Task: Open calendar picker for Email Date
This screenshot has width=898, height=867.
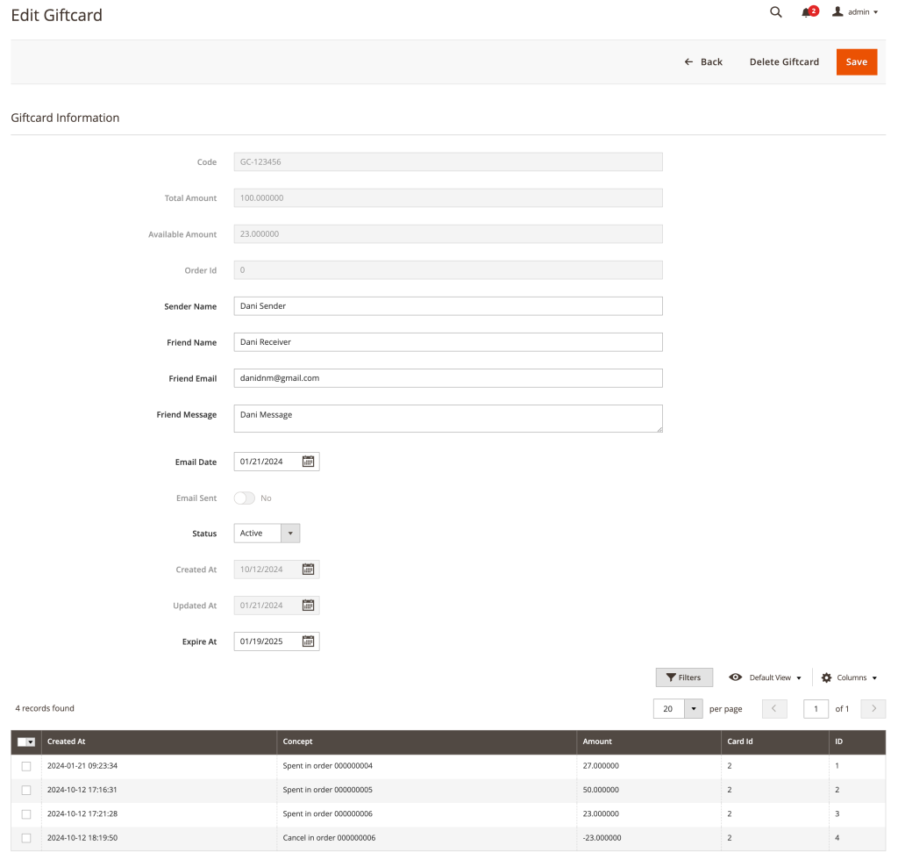Action: [x=308, y=462]
